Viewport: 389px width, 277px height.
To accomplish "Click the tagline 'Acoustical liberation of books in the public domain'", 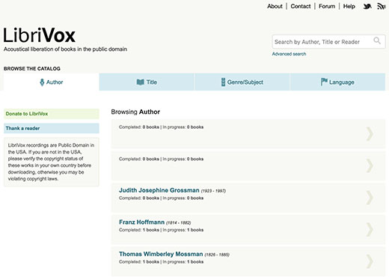I will pyautogui.click(x=65, y=49).
